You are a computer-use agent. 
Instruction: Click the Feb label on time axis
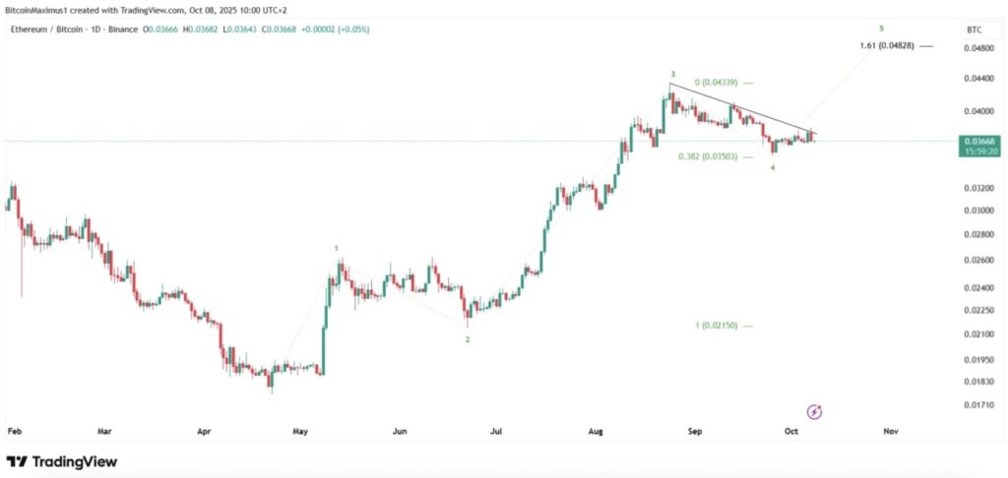coord(14,431)
